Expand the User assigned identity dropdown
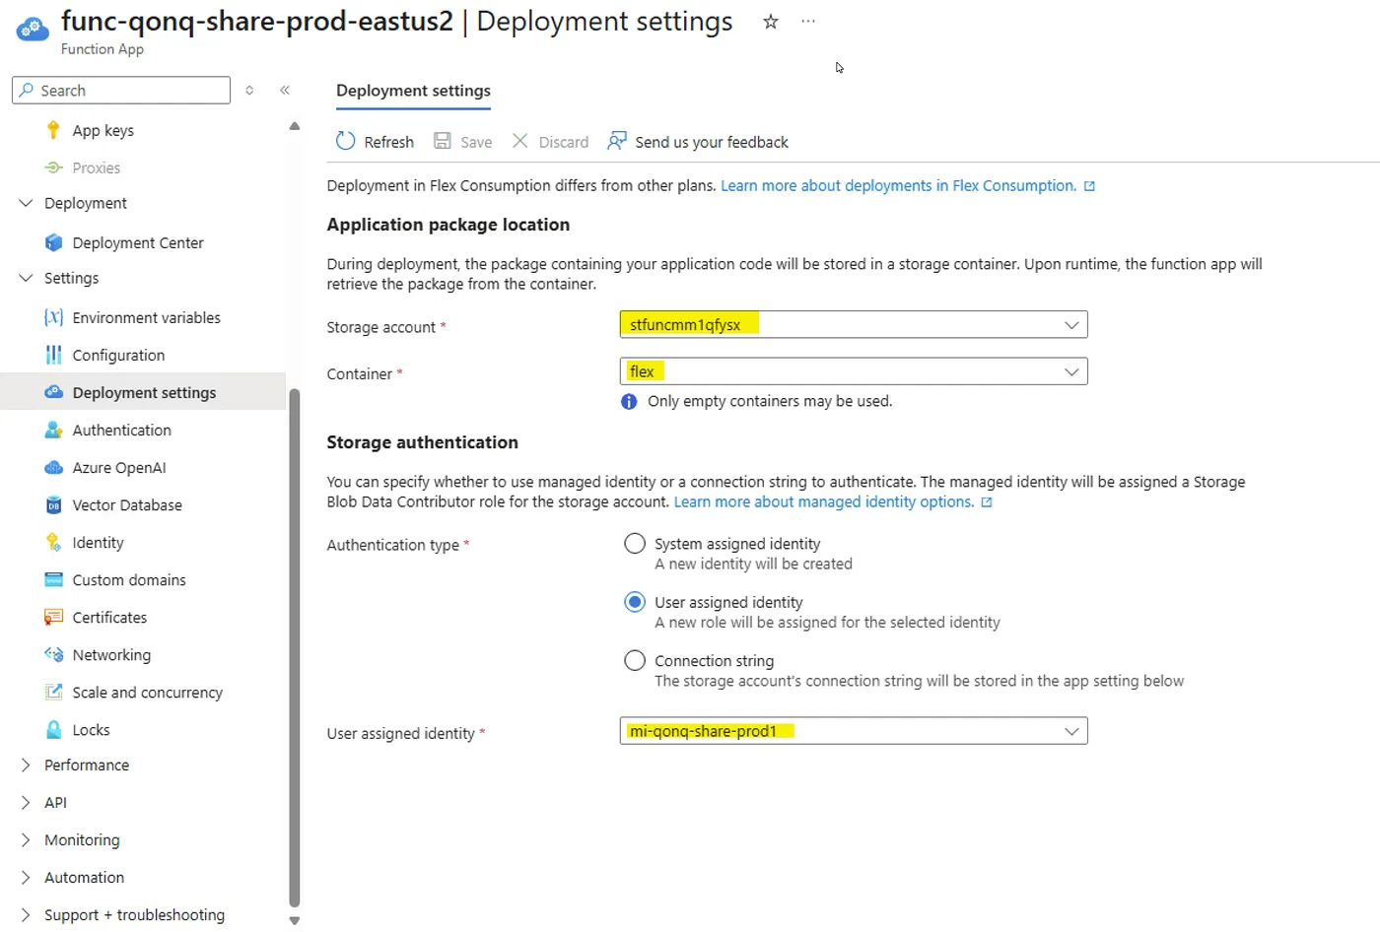This screenshot has height=932, width=1380. click(854, 731)
